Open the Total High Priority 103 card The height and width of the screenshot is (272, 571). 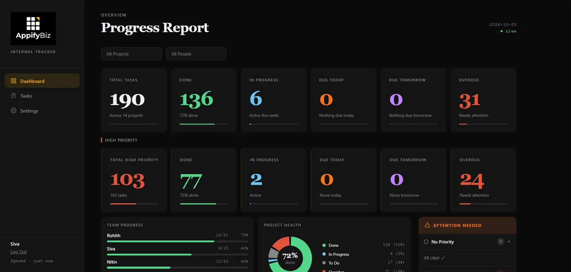click(134, 180)
